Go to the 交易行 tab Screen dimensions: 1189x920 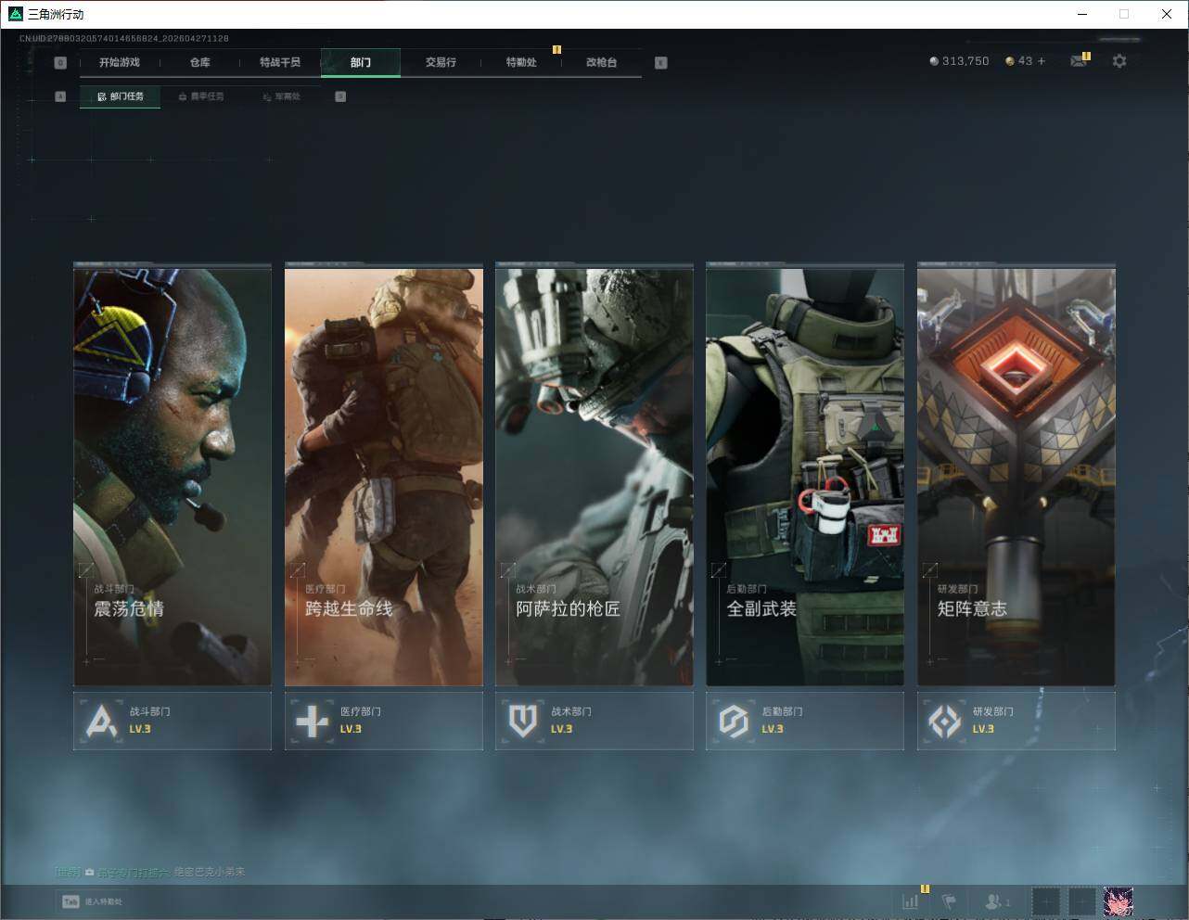pyautogui.click(x=441, y=62)
